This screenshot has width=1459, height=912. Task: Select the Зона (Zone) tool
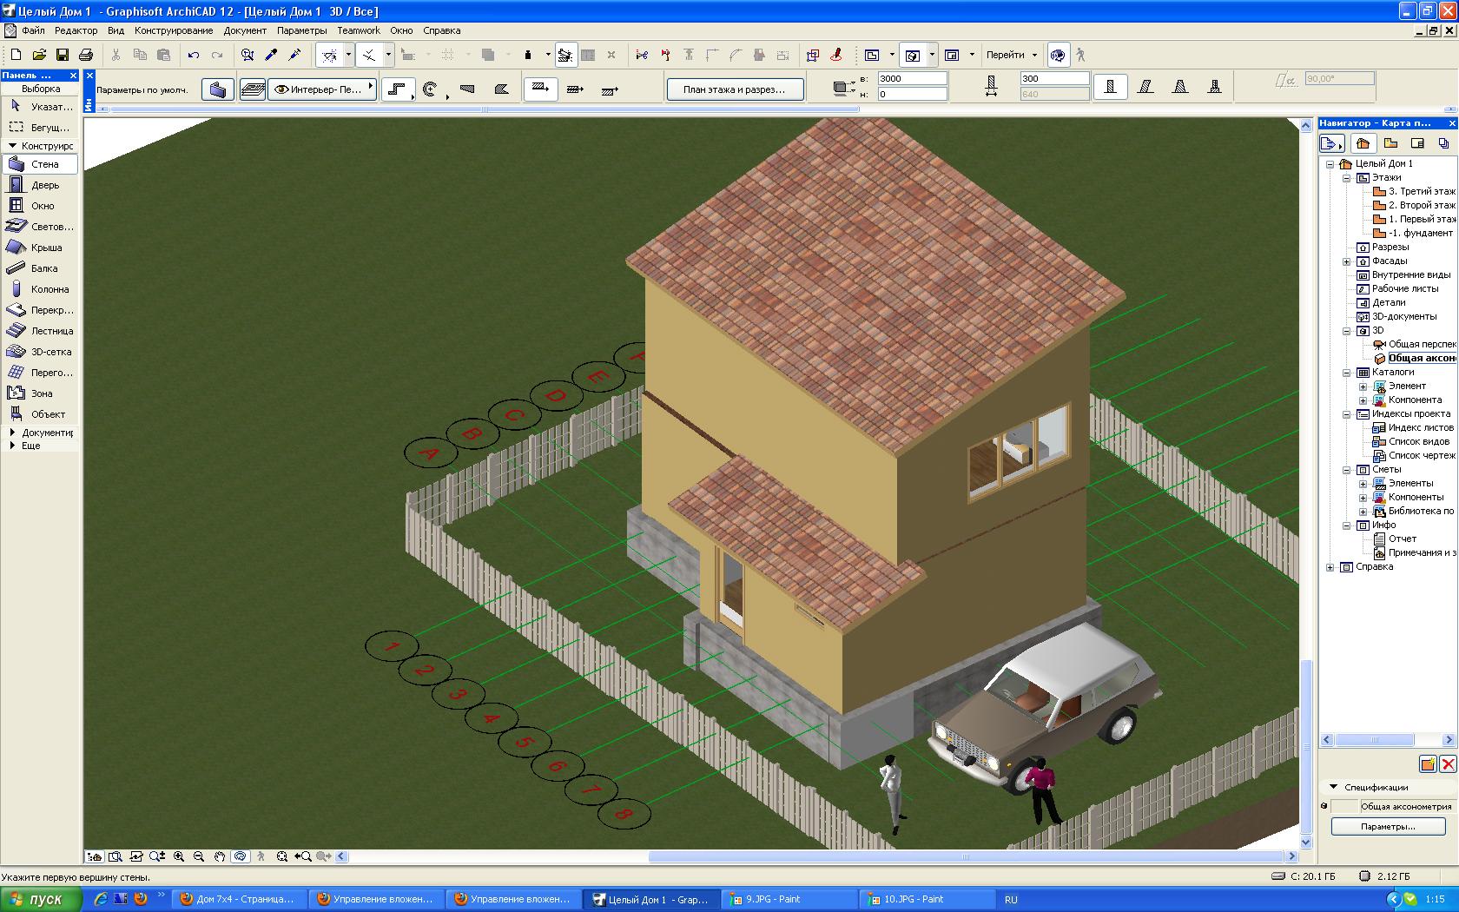tap(40, 393)
